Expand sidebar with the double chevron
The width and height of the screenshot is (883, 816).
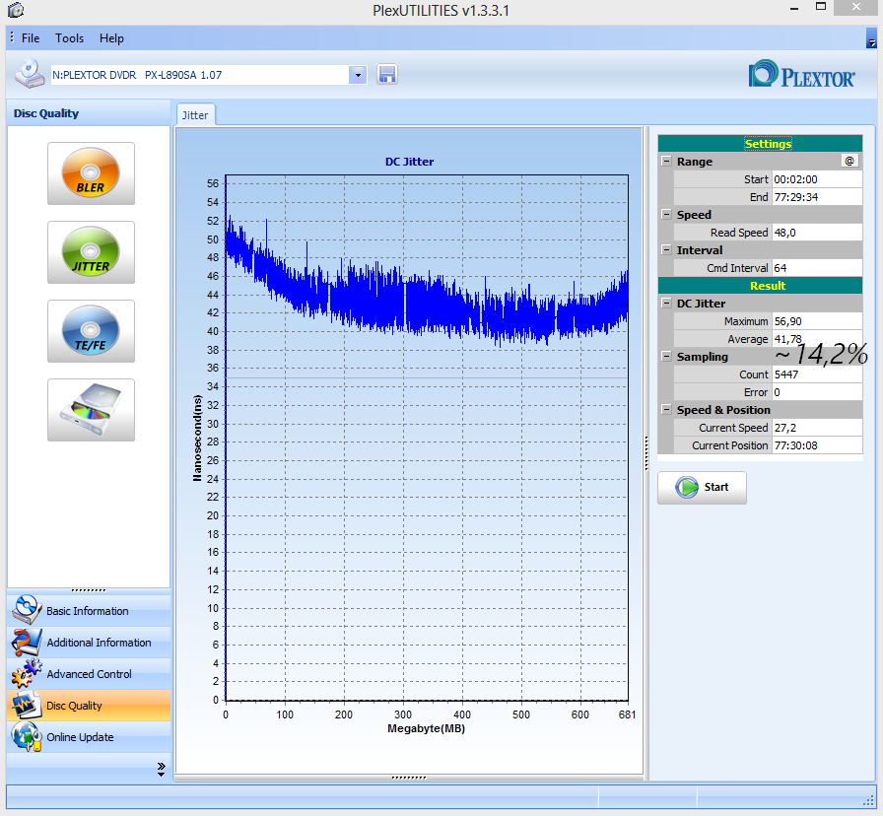tap(161, 770)
